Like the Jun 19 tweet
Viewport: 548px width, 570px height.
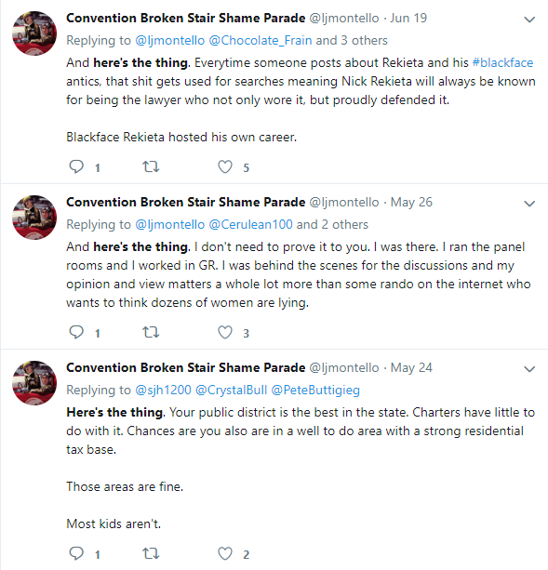pyautogui.click(x=225, y=166)
